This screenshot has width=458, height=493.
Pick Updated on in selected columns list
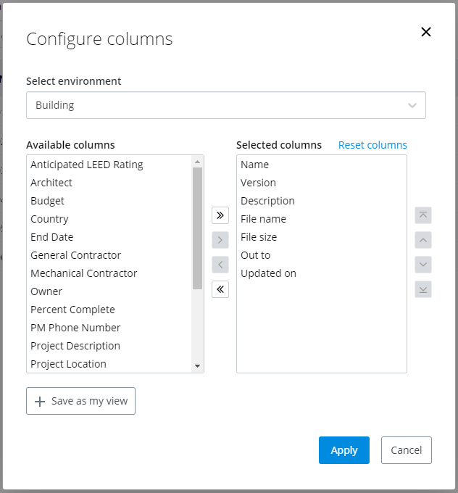click(268, 273)
